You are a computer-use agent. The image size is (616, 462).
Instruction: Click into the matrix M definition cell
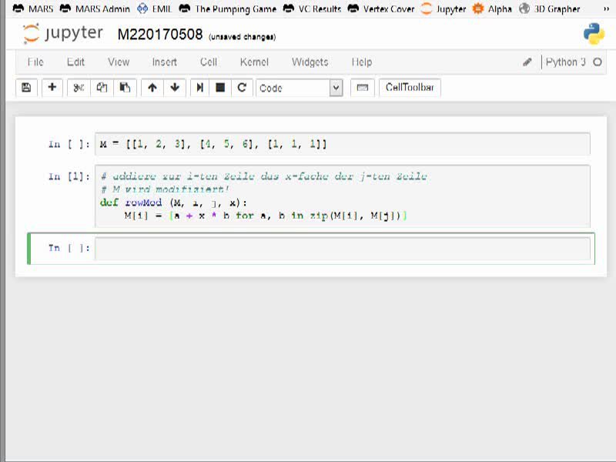342,144
